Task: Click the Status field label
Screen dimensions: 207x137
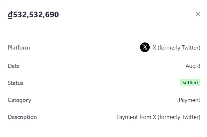Action: coord(15,83)
